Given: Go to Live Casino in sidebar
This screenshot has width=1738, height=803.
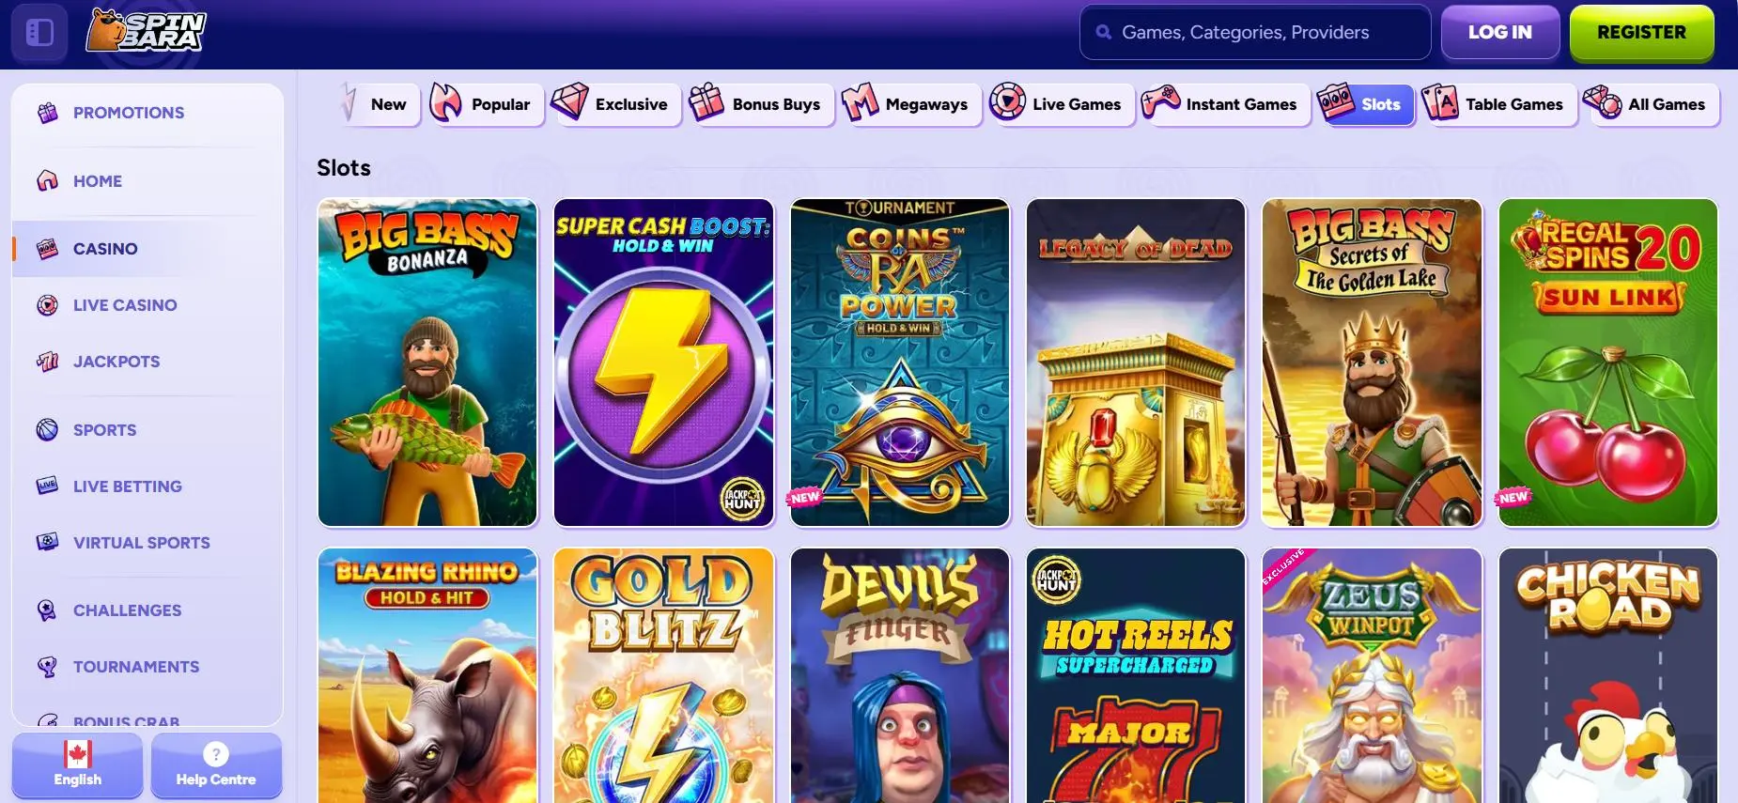Looking at the screenshot, I should coord(125,305).
